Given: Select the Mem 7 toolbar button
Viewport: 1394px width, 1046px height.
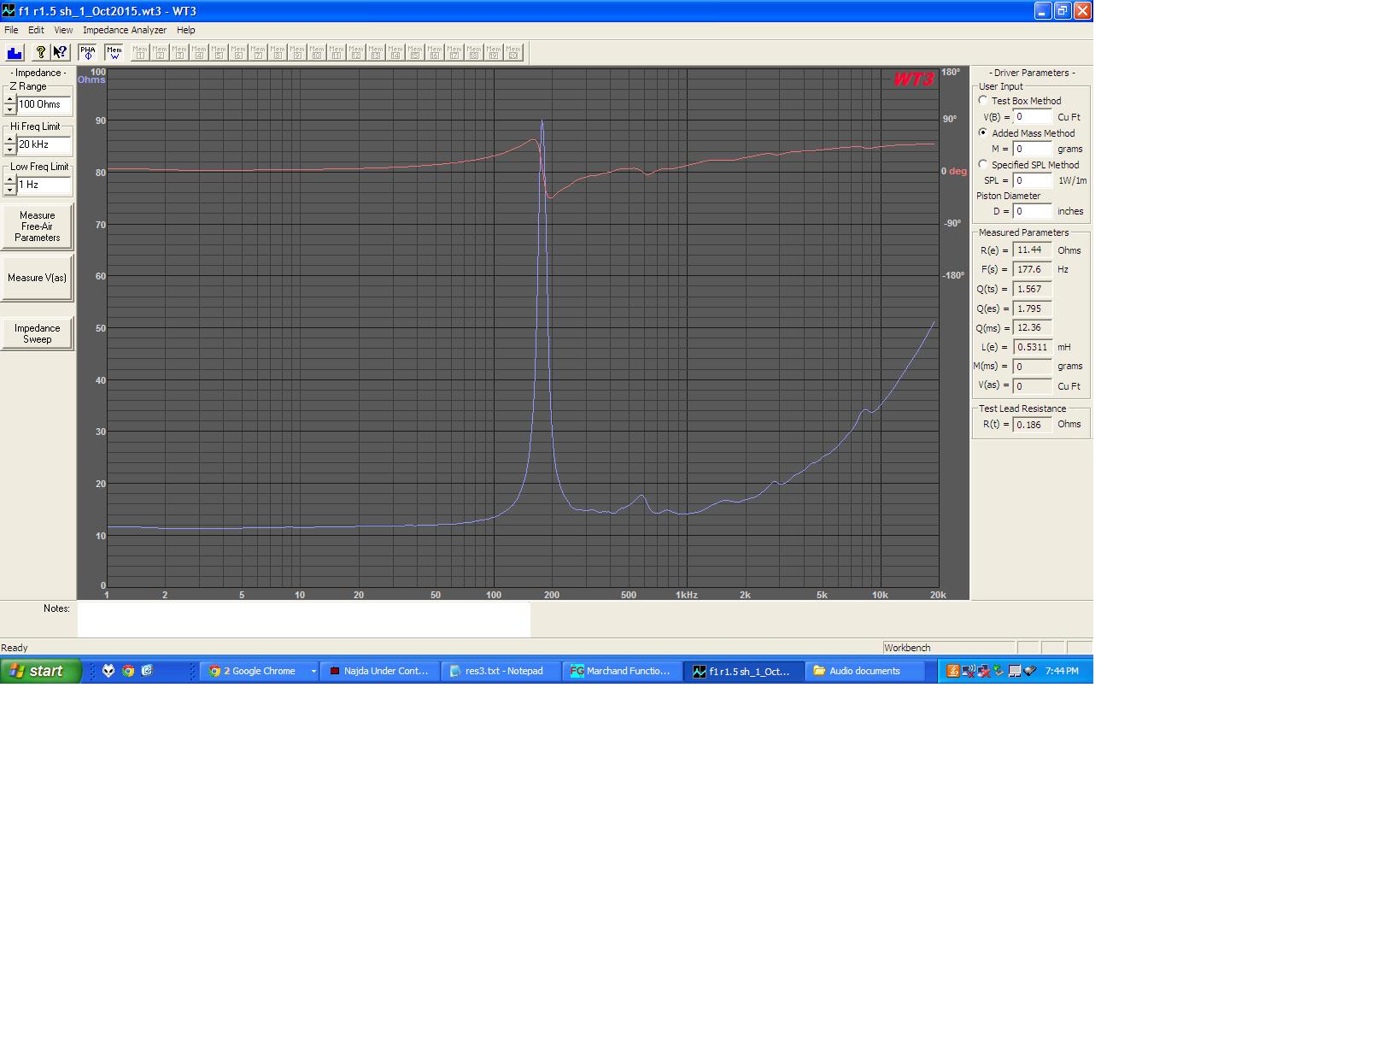Looking at the screenshot, I should (x=258, y=52).
